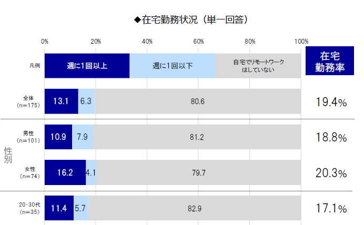Click the 19.4% remote work rate value

coord(331,103)
